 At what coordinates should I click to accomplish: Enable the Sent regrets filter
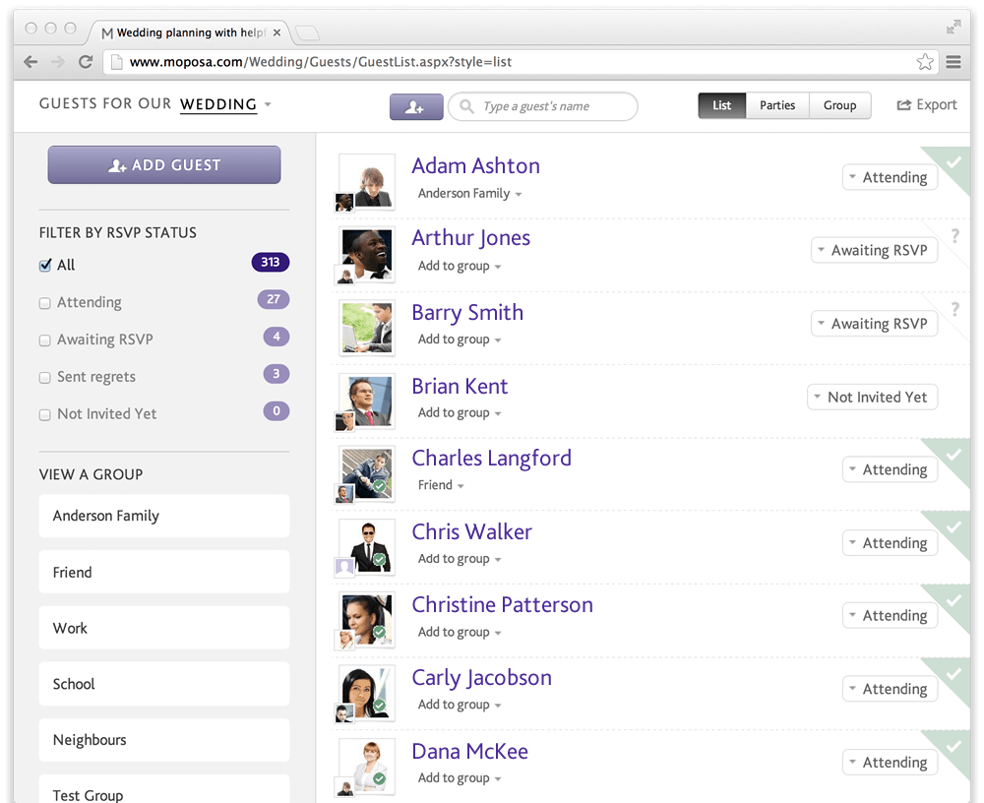pos(44,378)
